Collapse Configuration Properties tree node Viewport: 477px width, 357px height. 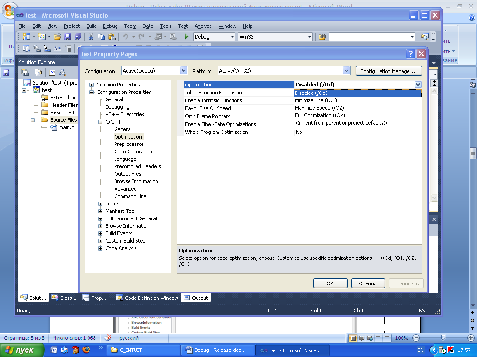tap(91, 93)
